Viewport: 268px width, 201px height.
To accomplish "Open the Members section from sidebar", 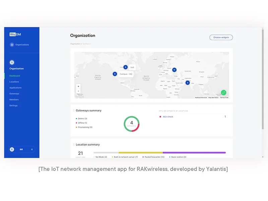I will 14,99.
